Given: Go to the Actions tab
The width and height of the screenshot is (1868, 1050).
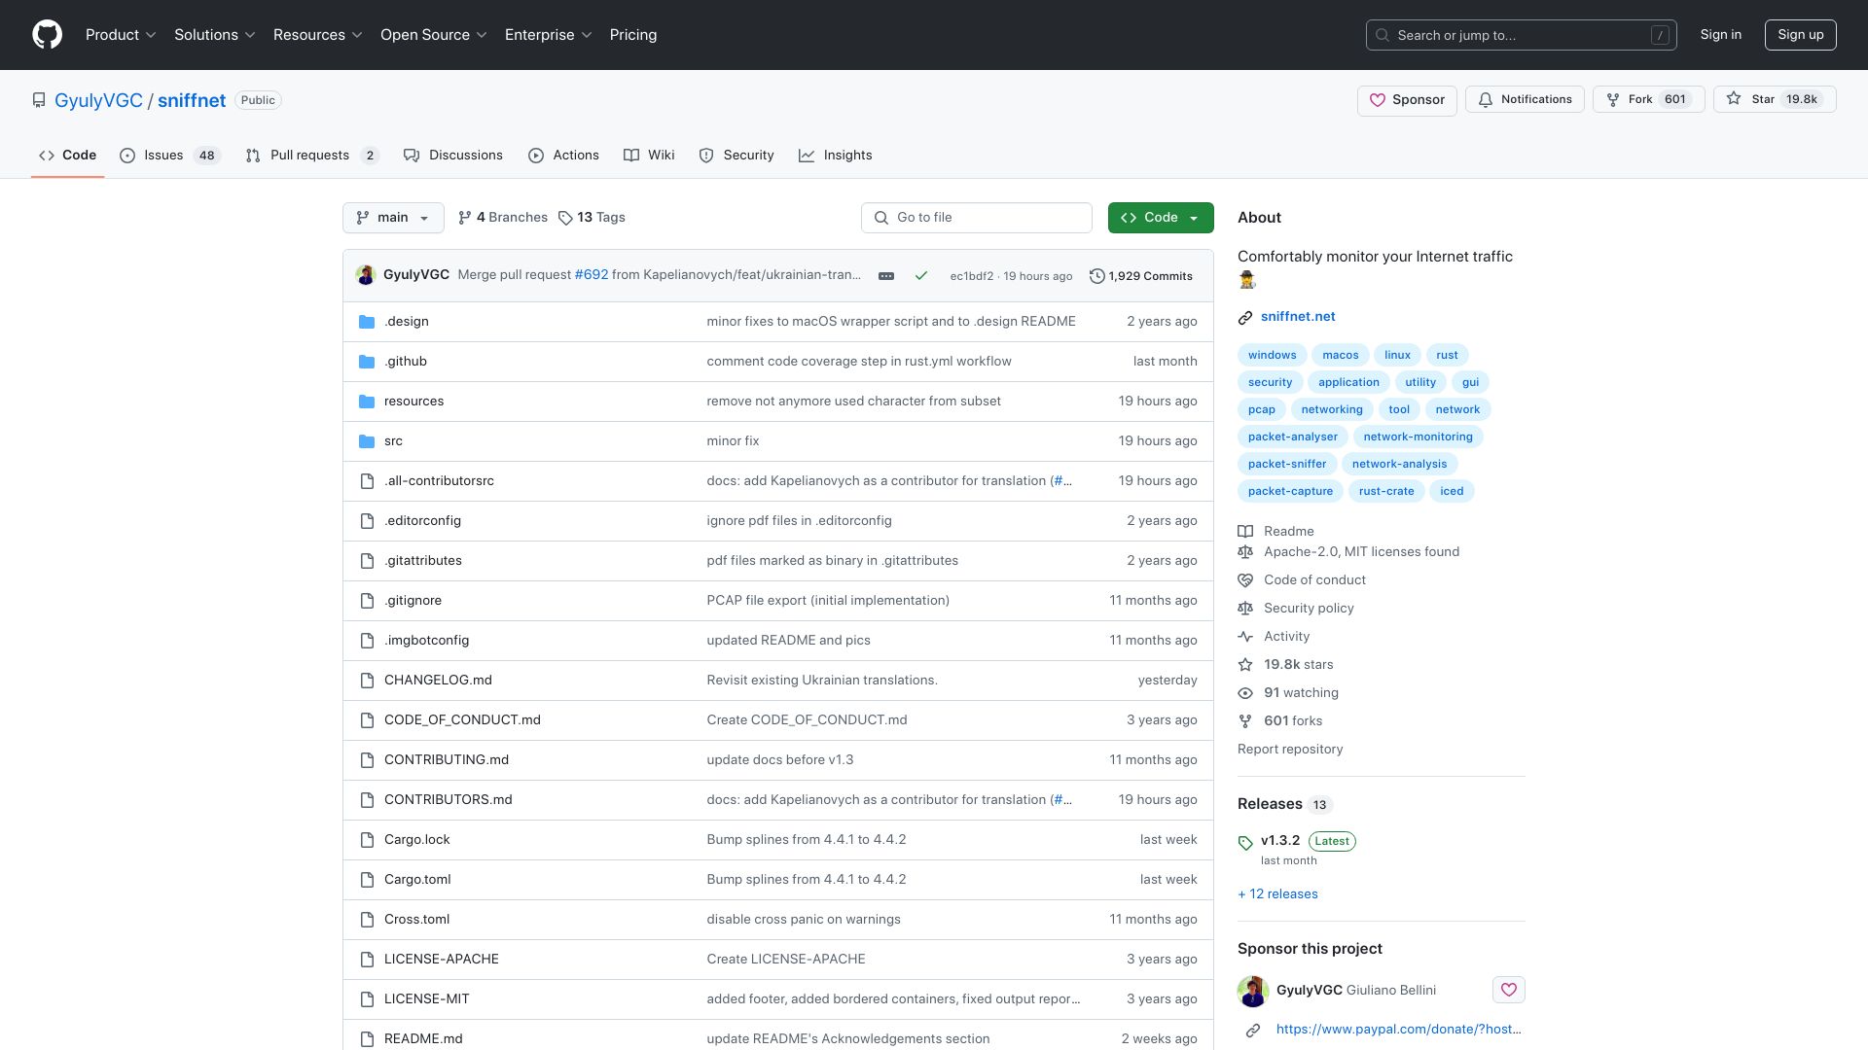Looking at the screenshot, I should click(x=563, y=156).
